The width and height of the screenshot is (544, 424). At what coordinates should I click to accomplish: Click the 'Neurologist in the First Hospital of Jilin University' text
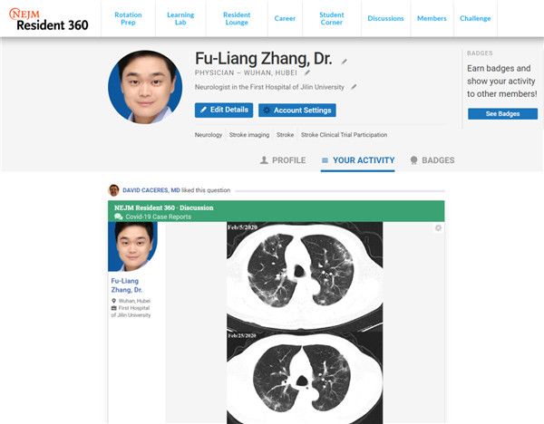point(269,87)
